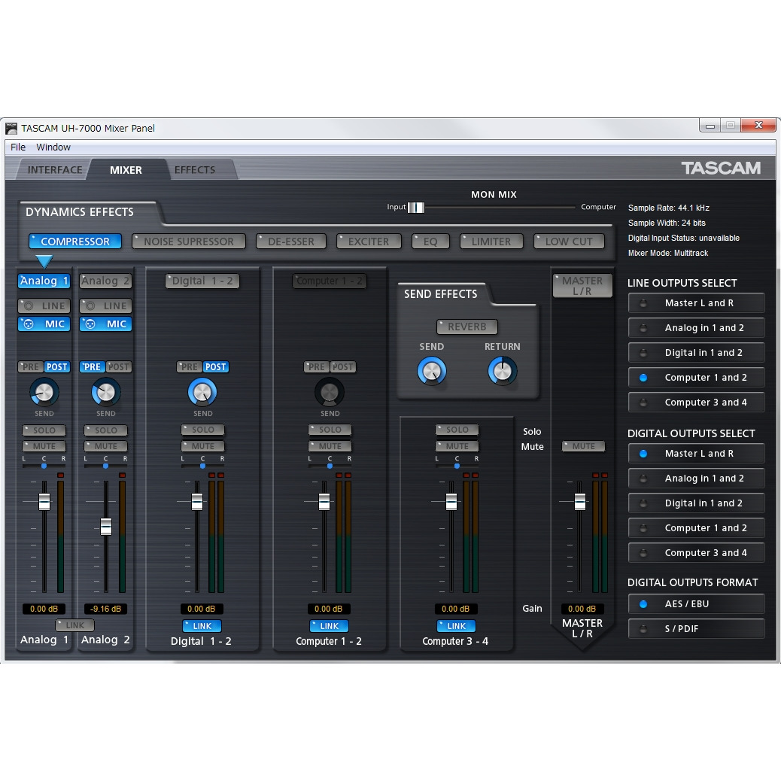Set Analog 2 input to MIC
781x781 pixels.
(105, 324)
